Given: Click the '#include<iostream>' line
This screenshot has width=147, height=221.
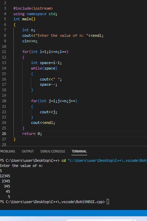Looking at the screenshot, I should point(33,8).
